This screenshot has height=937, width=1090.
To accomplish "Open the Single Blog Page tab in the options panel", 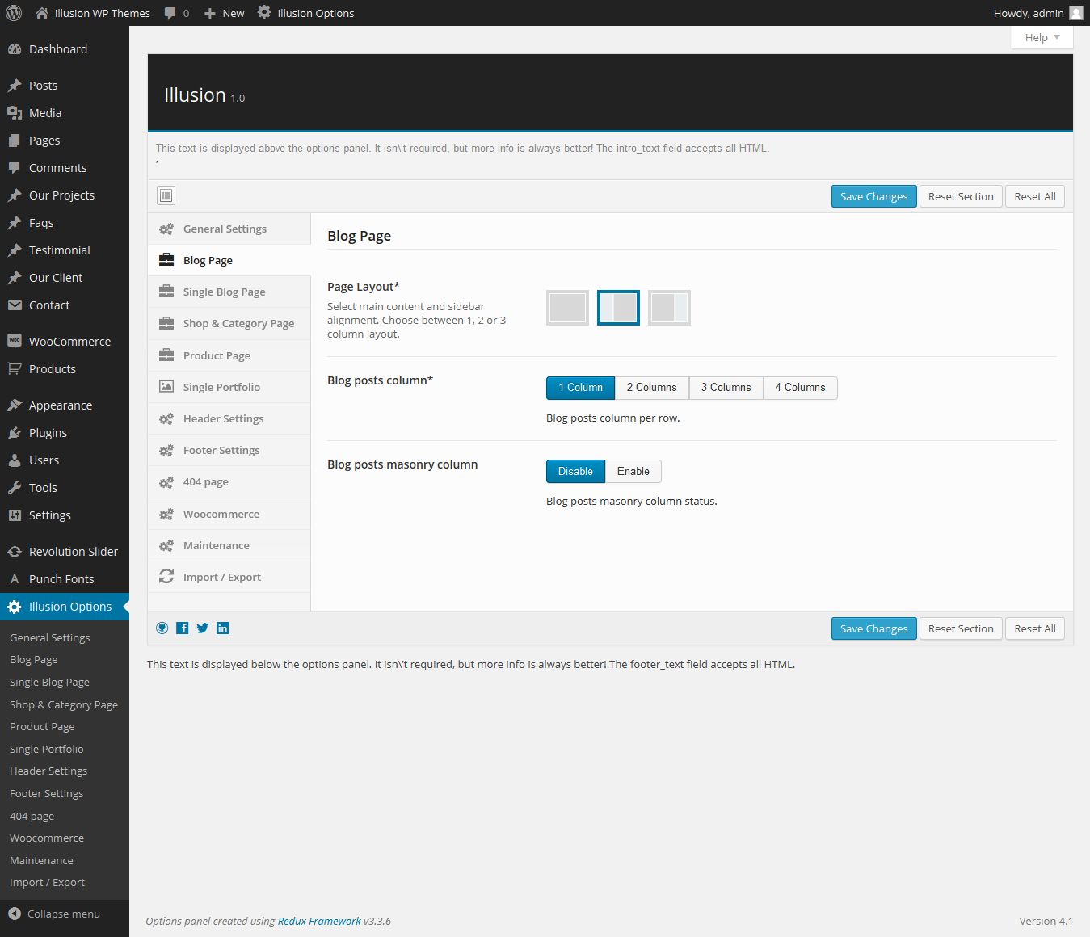I will [229, 292].
